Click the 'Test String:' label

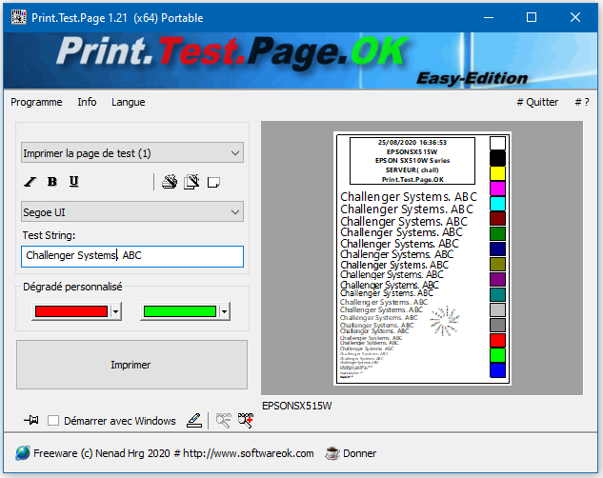coord(49,235)
